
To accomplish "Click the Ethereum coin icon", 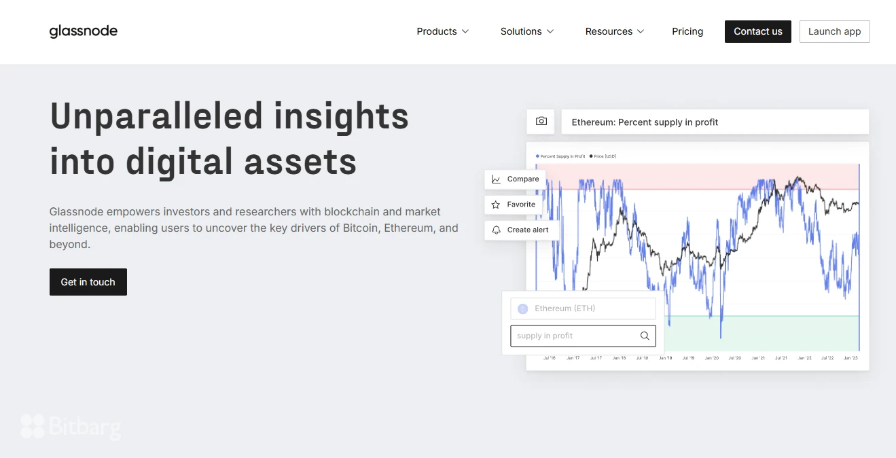I will coord(522,309).
